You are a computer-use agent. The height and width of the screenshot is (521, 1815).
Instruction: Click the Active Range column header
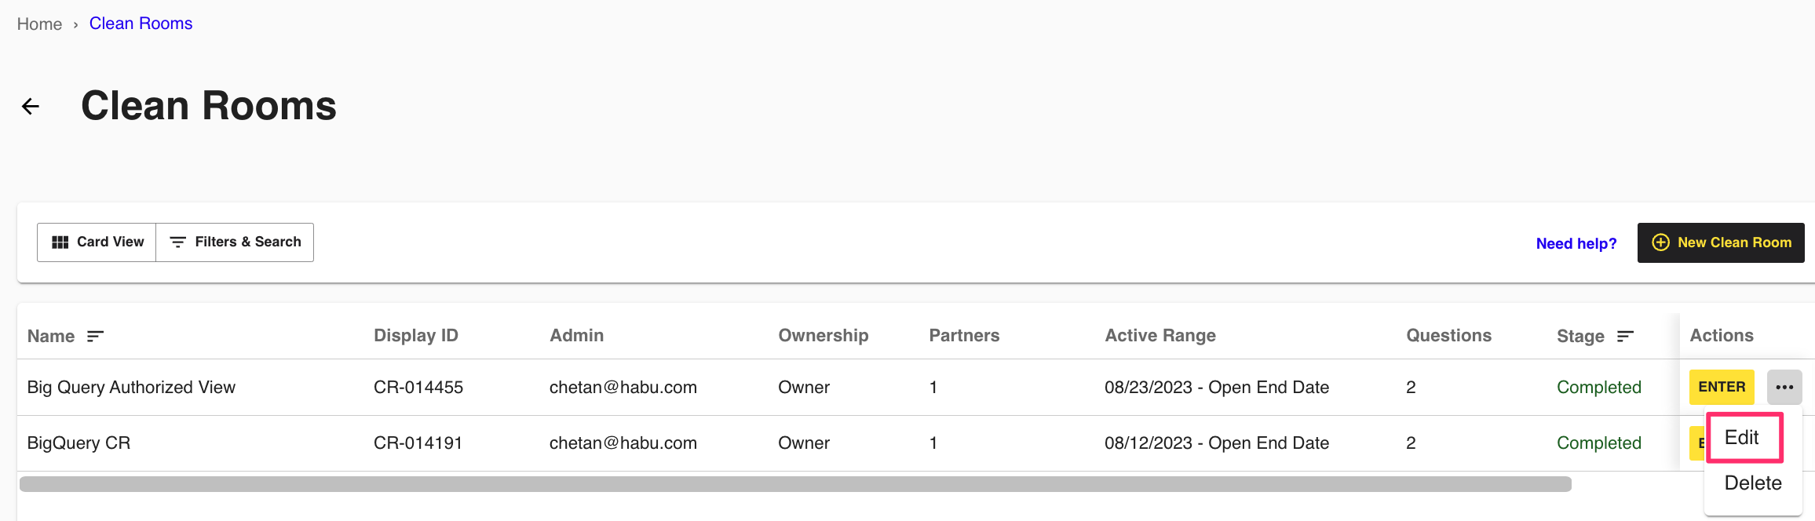1160,336
